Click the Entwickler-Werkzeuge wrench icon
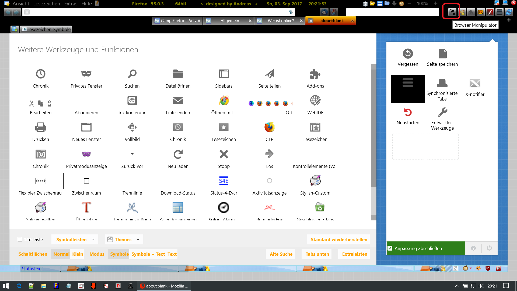 [x=442, y=112]
